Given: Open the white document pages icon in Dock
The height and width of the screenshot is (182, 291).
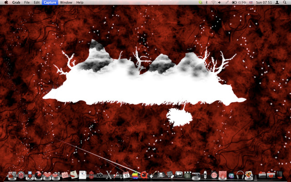Looking at the screenshot, I should point(82,175).
